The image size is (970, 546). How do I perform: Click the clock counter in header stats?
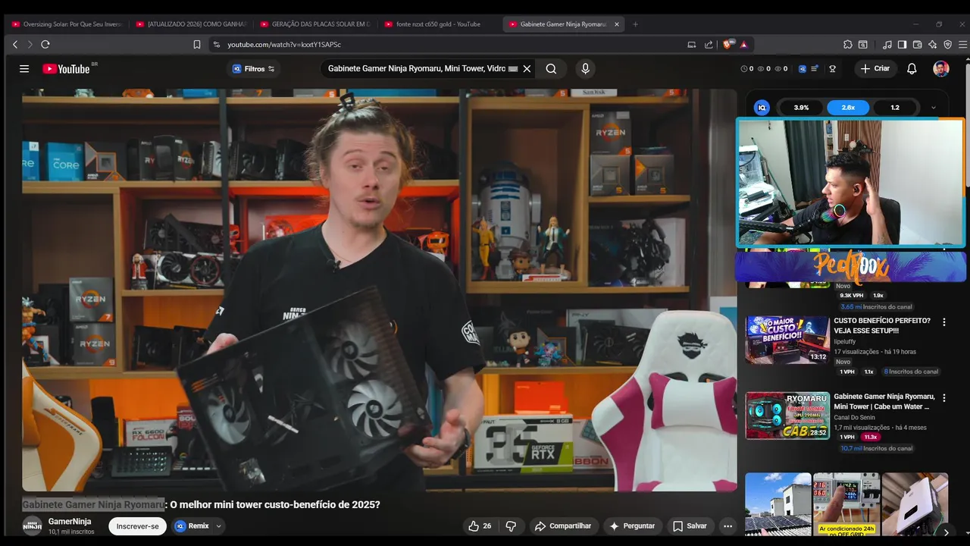pyautogui.click(x=747, y=69)
